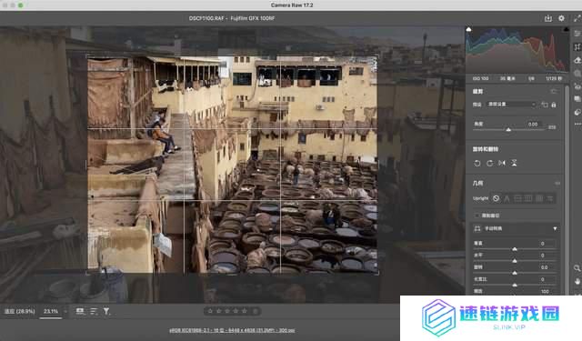Viewport: 582px width, 341px height.
Task: Open the filter funnel icon
Action: pyautogui.click(x=106, y=311)
